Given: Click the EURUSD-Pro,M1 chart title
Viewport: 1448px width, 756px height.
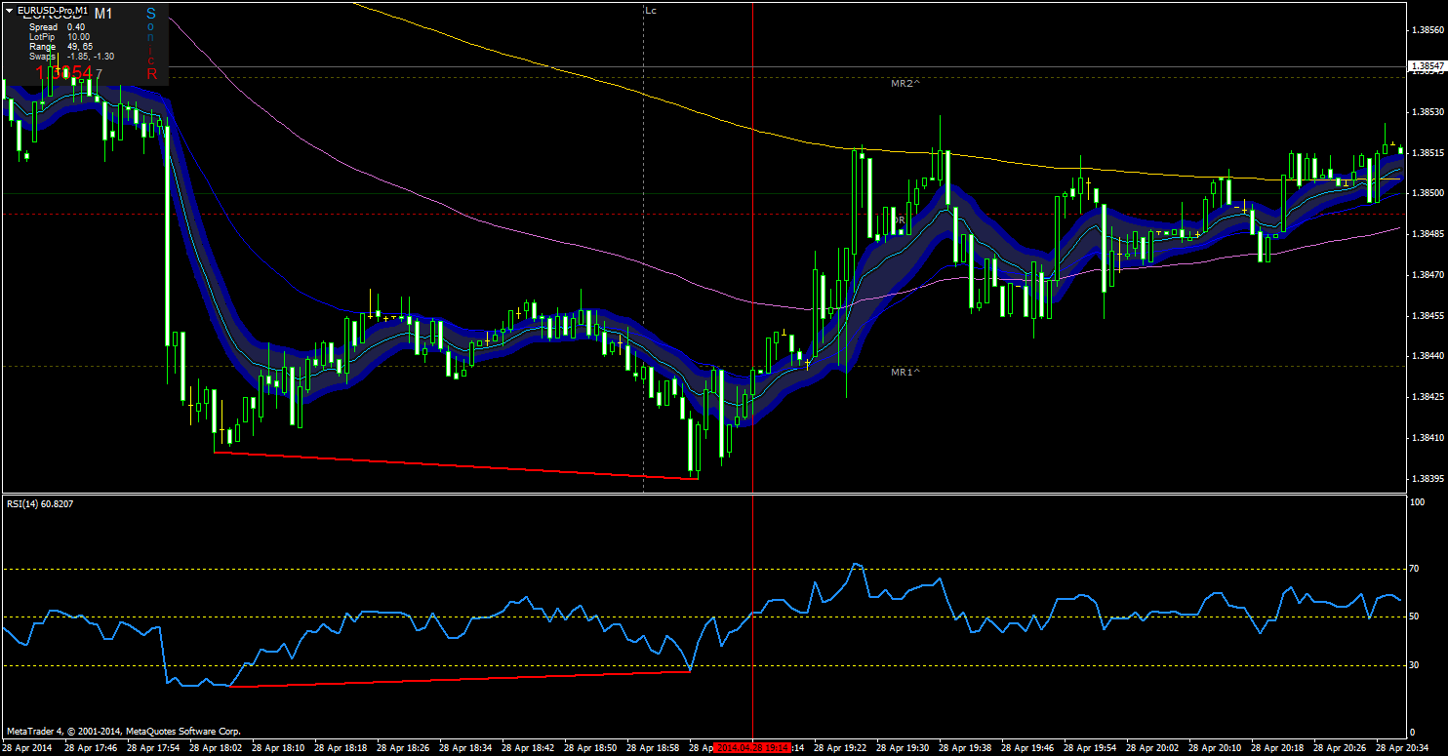Looking at the screenshot, I should tap(53, 10).
